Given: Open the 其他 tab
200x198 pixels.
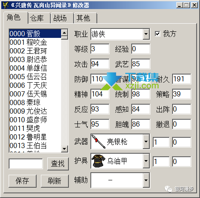Looking at the screenshot, I should (83, 18).
